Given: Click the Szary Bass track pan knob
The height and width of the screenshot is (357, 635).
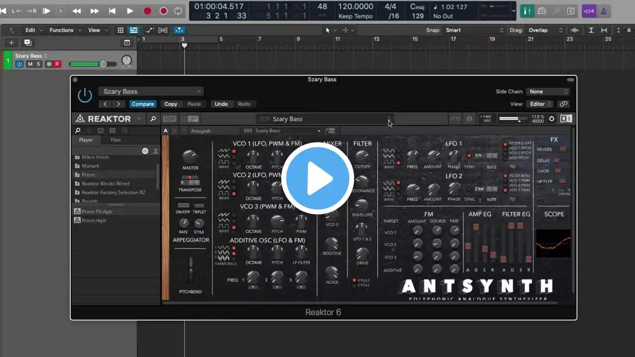Looking at the screenshot, I should tap(127, 61).
